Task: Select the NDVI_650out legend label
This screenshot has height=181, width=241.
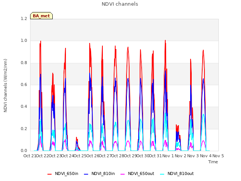Action: (141, 173)
